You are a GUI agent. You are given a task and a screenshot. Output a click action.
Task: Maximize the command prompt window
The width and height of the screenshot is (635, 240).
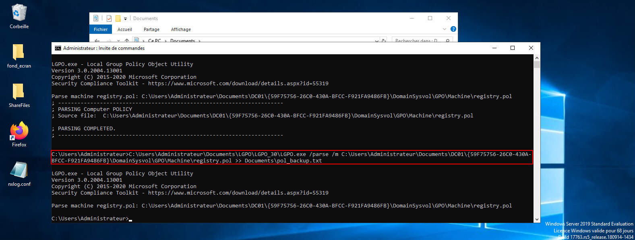tap(513, 48)
